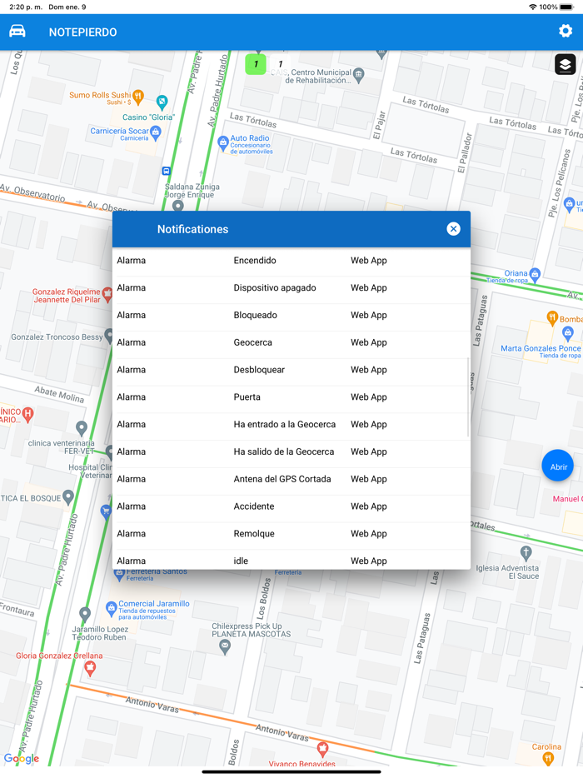This screenshot has width=583, height=778.
Task: Select the Bomba restaurant pin
Action: [x=552, y=318]
